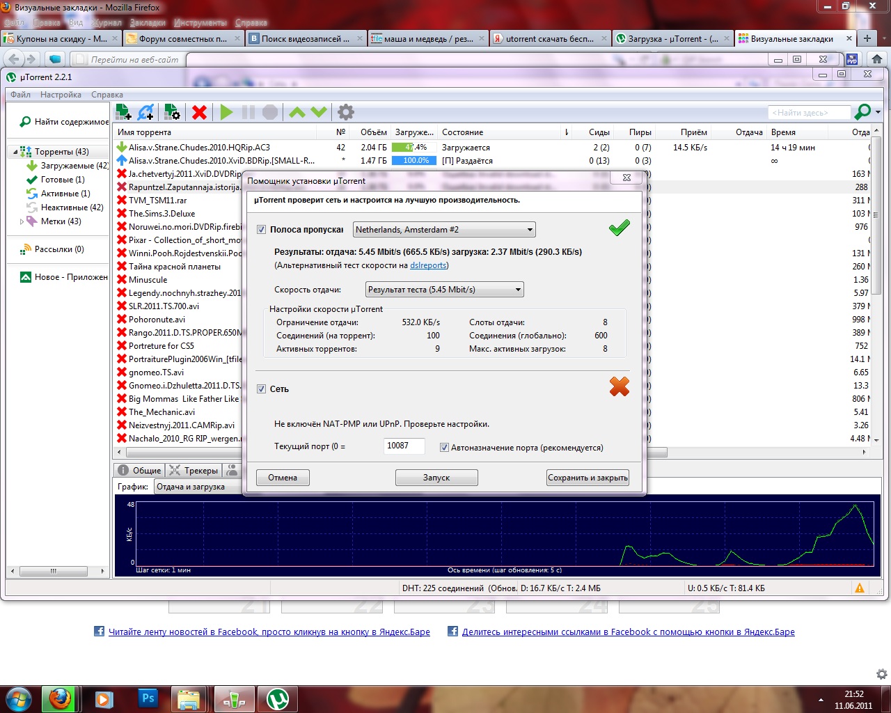Collapse the Торренты tree node
Viewport: 891px width, 713px height.
click(x=15, y=152)
